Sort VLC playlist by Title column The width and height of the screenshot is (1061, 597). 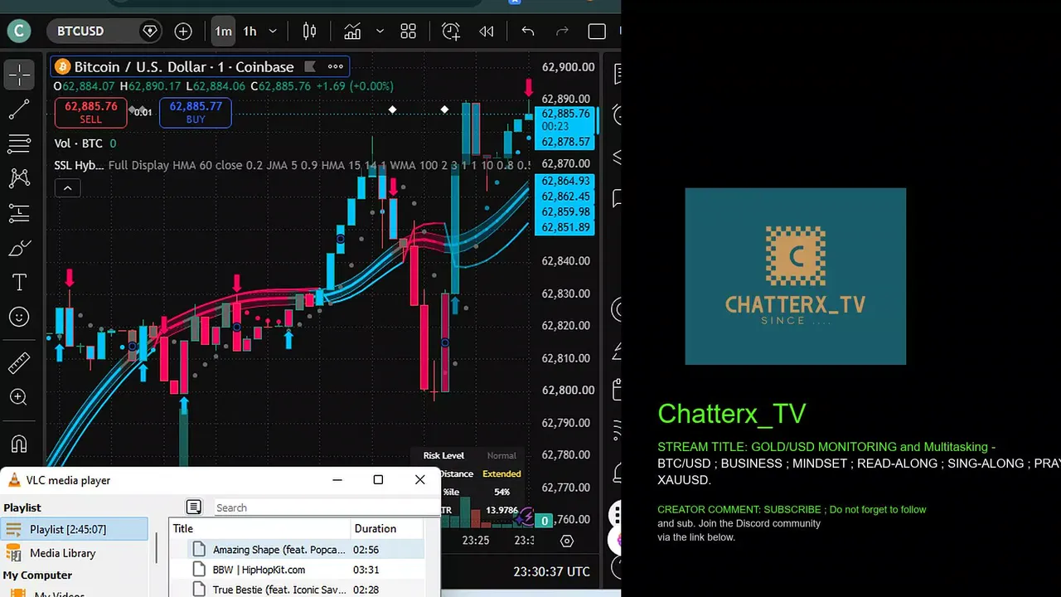click(260, 528)
